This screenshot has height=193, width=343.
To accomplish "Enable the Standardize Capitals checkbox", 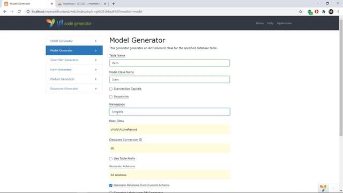I will pos(111,89).
